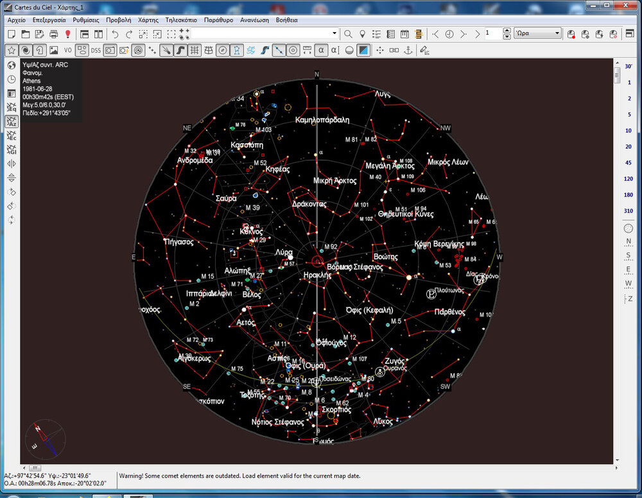The image size is (642, 498).
Task: Open the observatory location globe icon
Action: click(x=12, y=65)
